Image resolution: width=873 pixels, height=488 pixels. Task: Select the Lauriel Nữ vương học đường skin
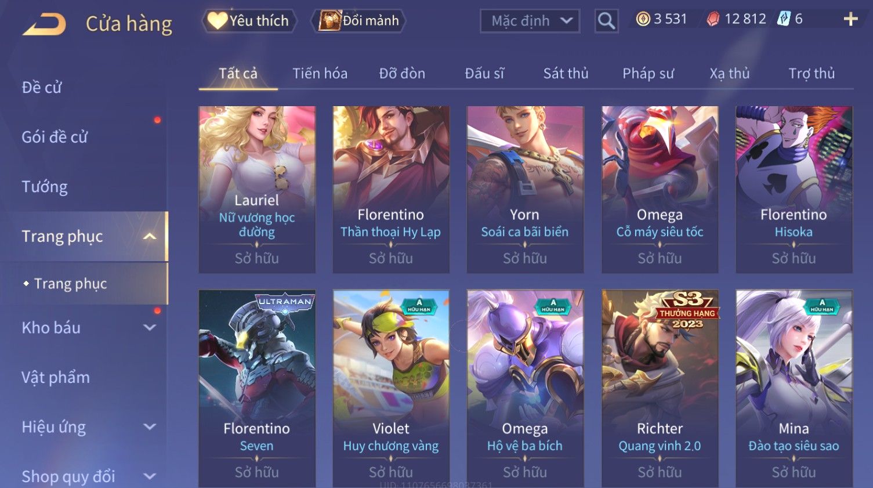(x=257, y=189)
